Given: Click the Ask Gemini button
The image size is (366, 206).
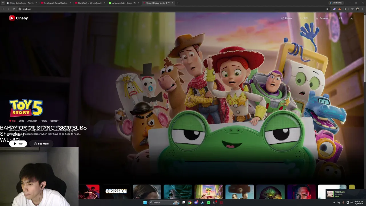Looking at the screenshot, I should click(336, 3).
